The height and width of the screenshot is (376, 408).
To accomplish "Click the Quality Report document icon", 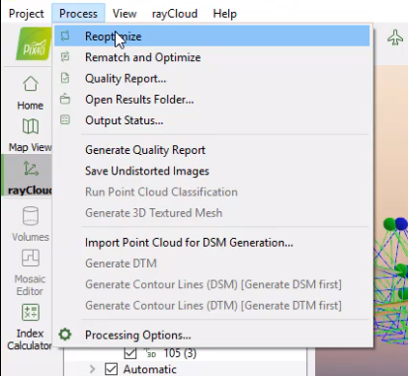I will tap(65, 78).
